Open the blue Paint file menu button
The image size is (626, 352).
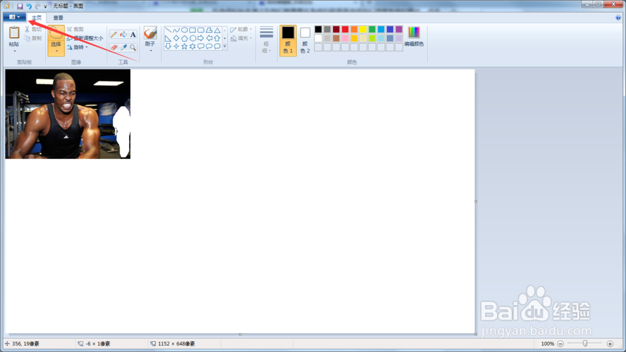point(14,17)
